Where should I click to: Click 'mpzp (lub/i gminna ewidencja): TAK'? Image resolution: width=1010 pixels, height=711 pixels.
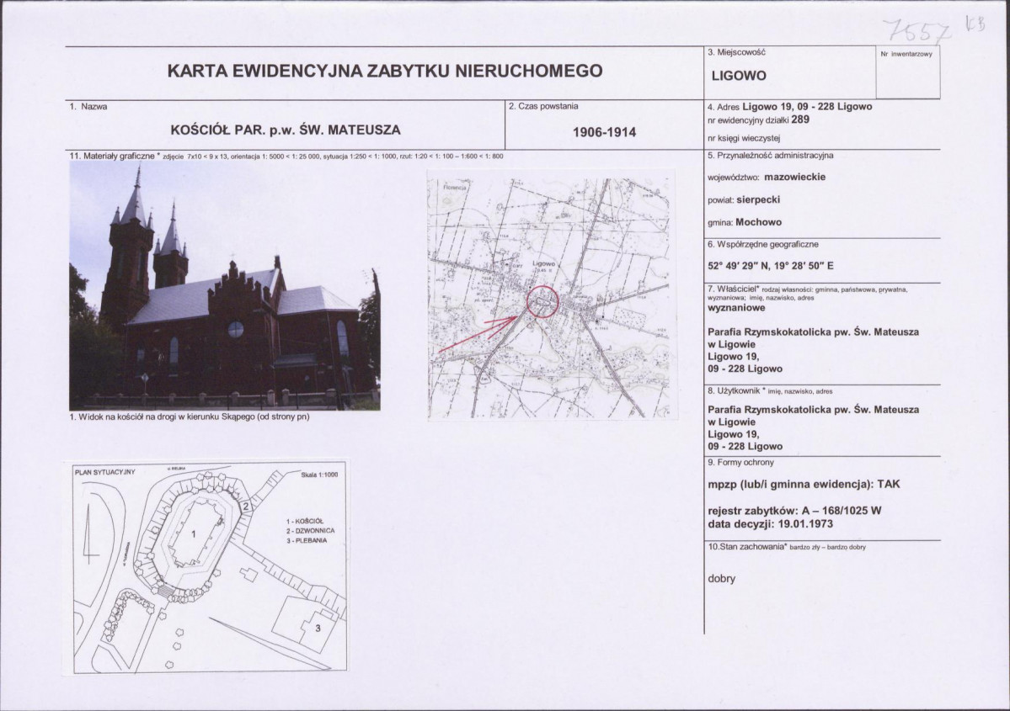pos(804,485)
